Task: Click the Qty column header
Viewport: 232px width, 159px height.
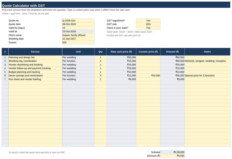Action: [x=100, y=52]
